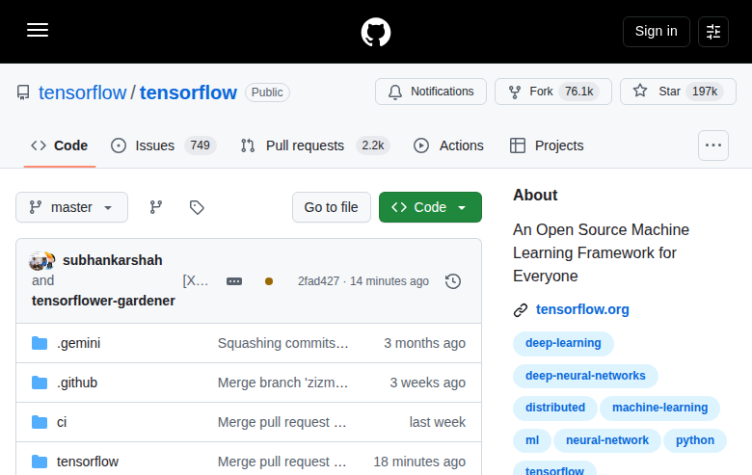Open the ci folder
This screenshot has height=475, width=752.
(62, 422)
